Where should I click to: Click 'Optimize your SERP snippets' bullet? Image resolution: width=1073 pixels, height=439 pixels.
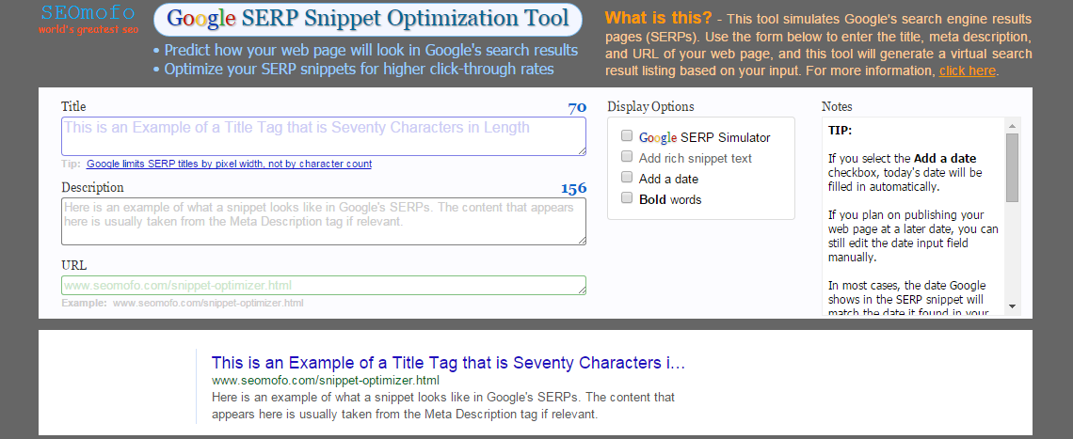[x=353, y=69]
